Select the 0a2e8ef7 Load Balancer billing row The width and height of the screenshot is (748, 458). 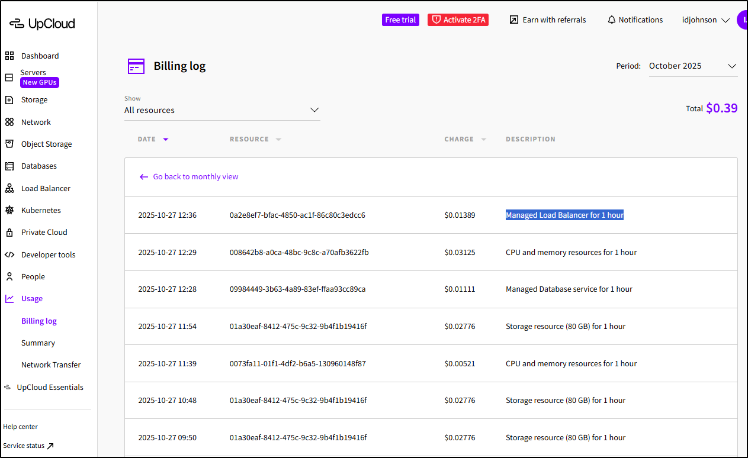pos(297,215)
